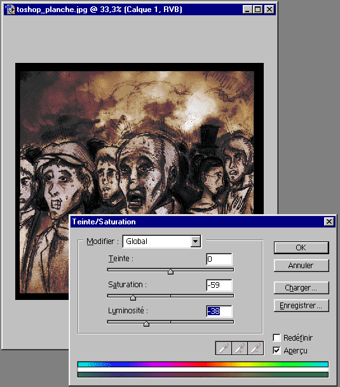Click the Luminosité slider handle
The width and height of the screenshot is (340, 387).
coord(146,323)
